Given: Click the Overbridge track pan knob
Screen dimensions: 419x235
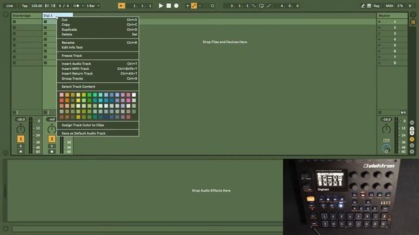Looking at the screenshot, I should pos(20,129).
